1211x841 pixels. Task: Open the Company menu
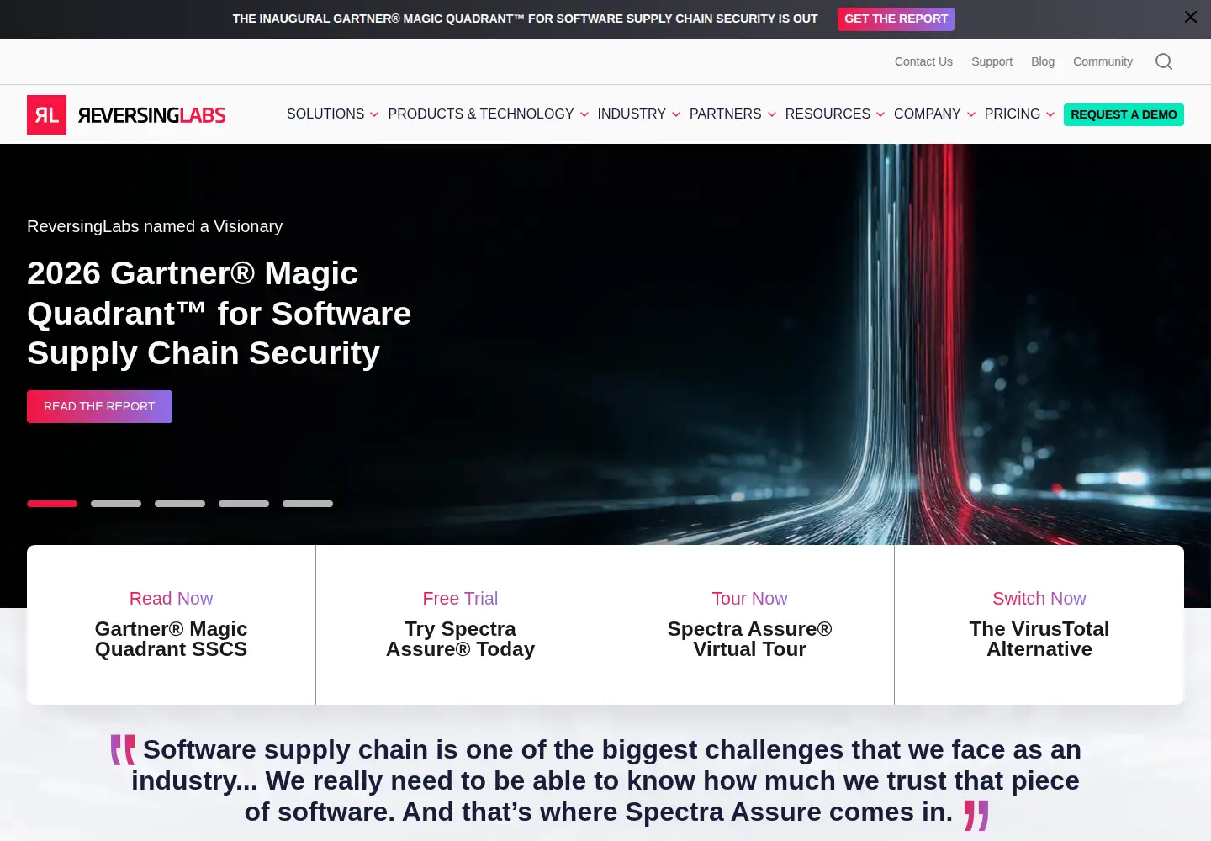click(x=927, y=114)
